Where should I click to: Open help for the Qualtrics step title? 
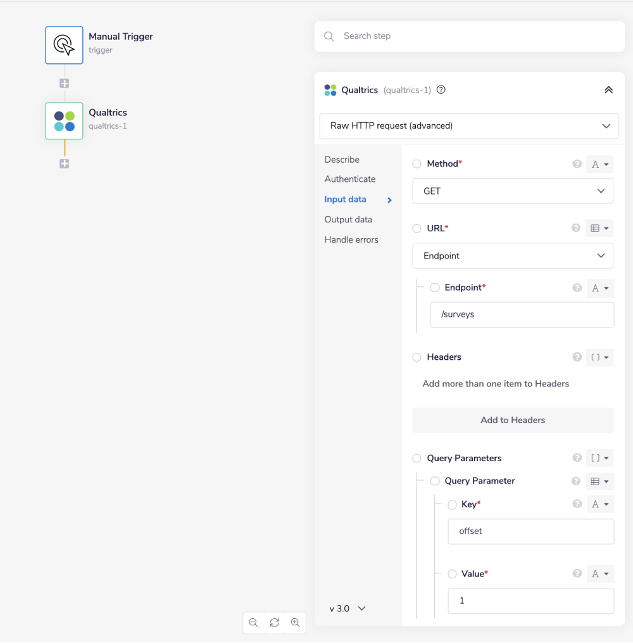[441, 90]
